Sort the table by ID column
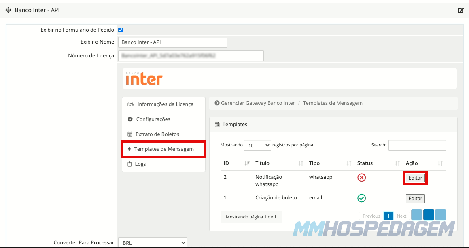Viewport: 469px width, 248px height. click(237, 163)
